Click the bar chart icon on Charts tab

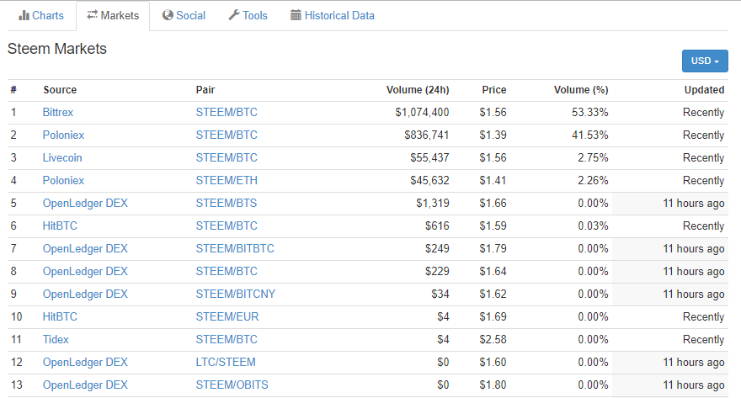click(24, 16)
